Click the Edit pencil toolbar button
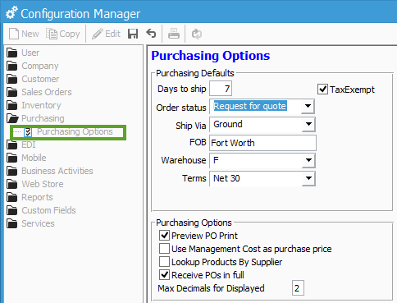This screenshot has width=397, height=303. point(106,34)
